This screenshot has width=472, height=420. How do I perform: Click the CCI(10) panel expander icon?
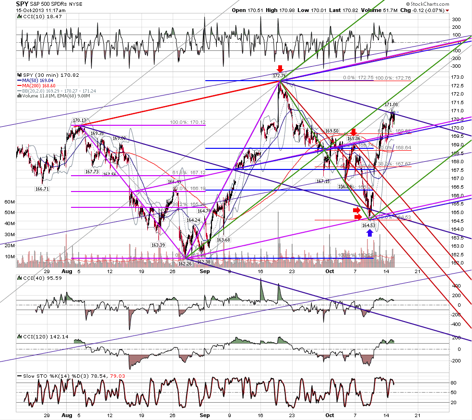[19, 17]
